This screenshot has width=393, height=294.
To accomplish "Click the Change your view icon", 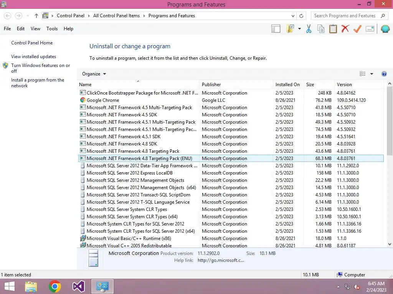I will [362, 74].
